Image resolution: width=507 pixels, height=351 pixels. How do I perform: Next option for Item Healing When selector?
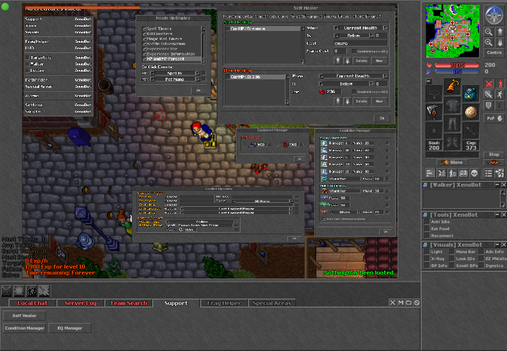tap(385, 76)
